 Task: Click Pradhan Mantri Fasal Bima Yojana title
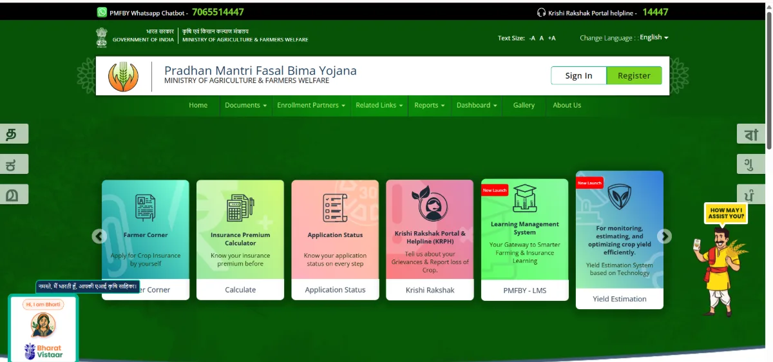(x=260, y=71)
